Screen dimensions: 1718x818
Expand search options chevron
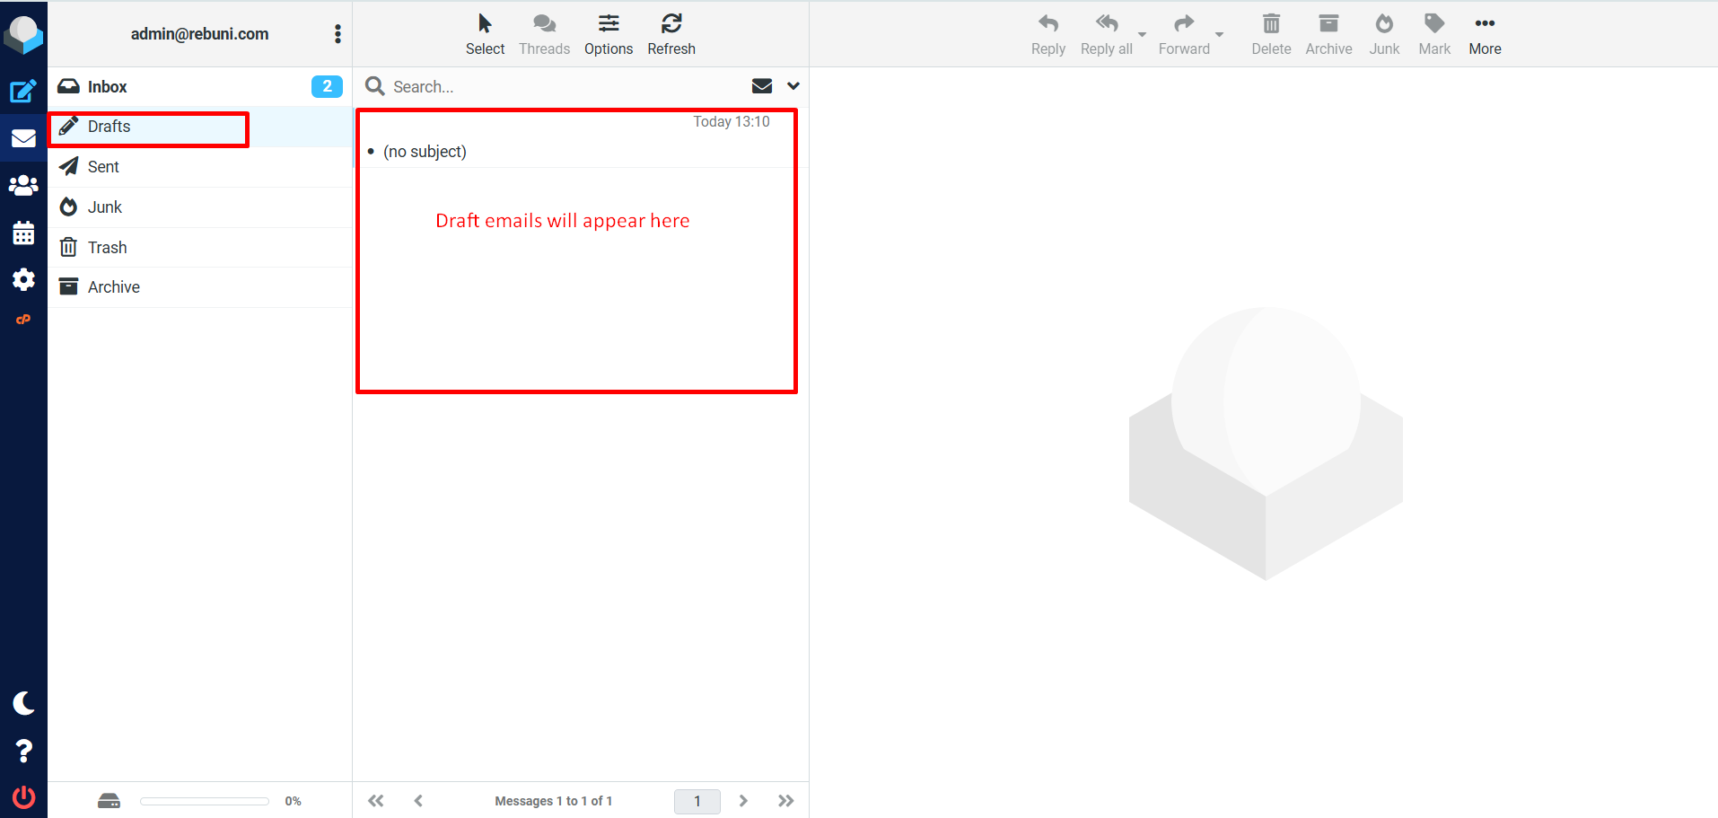(793, 86)
